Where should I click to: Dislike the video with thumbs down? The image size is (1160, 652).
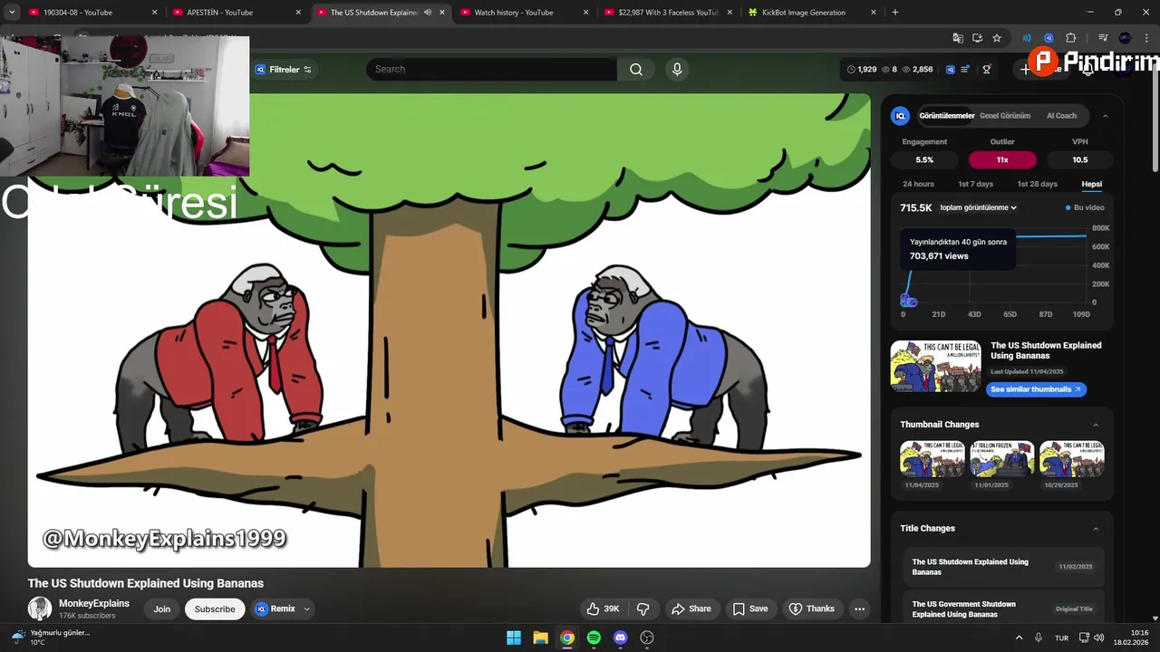tap(643, 609)
